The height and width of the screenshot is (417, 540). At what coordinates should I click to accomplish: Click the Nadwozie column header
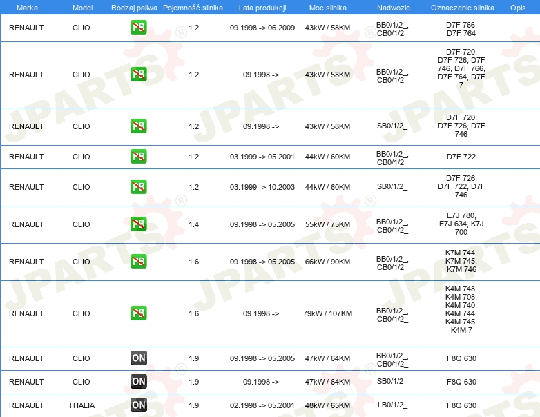394,8
